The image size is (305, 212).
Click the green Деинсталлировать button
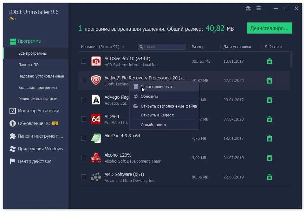(269, 28)
